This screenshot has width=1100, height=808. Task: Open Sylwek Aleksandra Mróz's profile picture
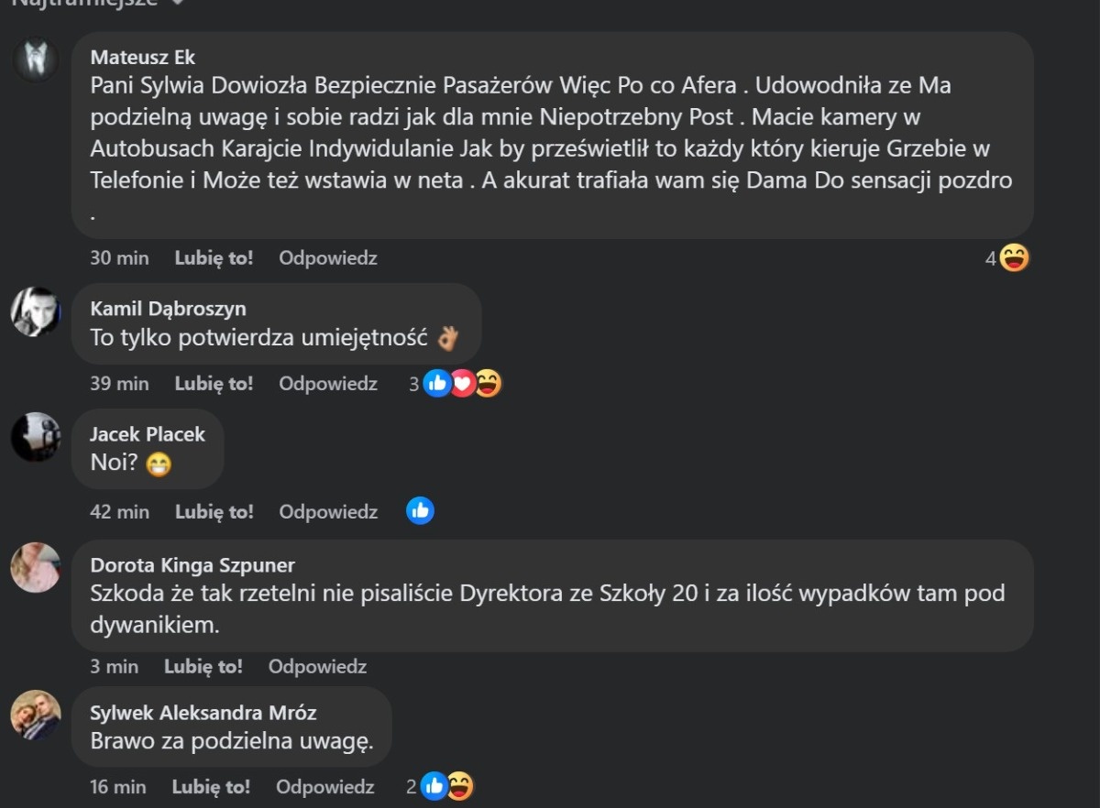pos(36,715)
